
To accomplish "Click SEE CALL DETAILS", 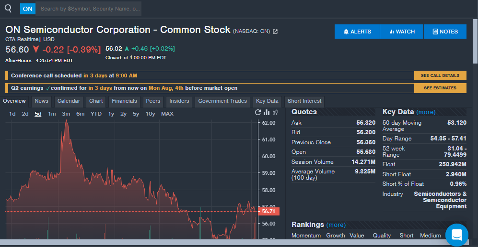I will [x=440, y=75].
